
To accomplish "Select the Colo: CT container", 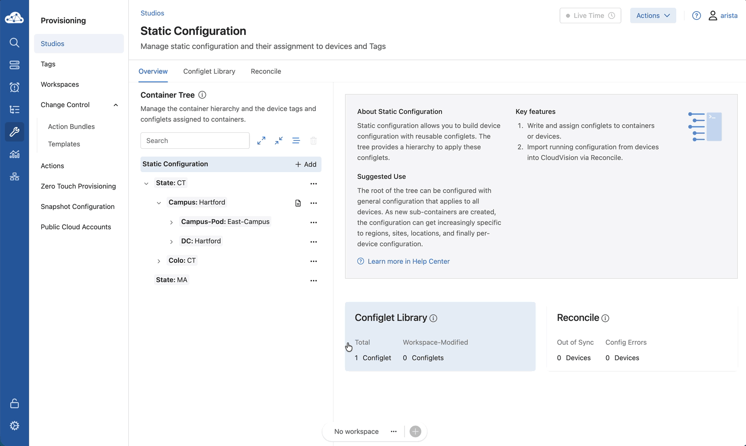I will pos(182,260).
